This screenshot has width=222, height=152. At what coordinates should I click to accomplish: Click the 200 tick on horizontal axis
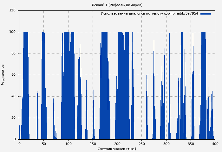(x=117, y=143)
